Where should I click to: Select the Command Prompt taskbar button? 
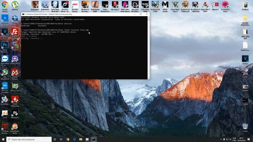pos(94,139)
